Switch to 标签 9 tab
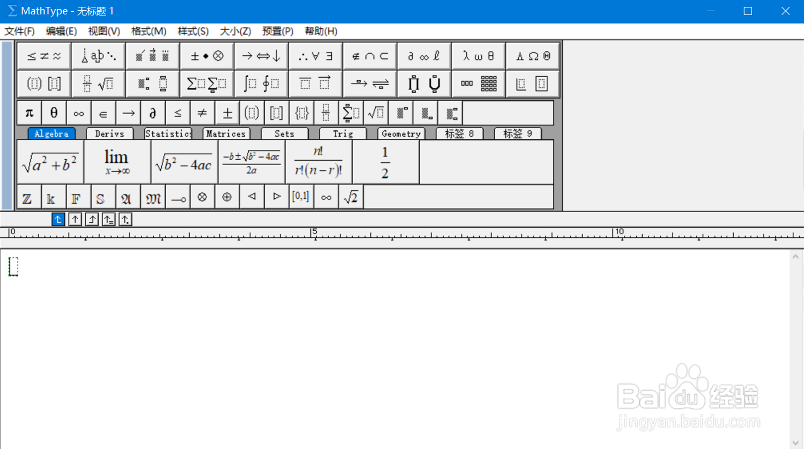Screen dimensions: 804x449 [x=518, y=133]
